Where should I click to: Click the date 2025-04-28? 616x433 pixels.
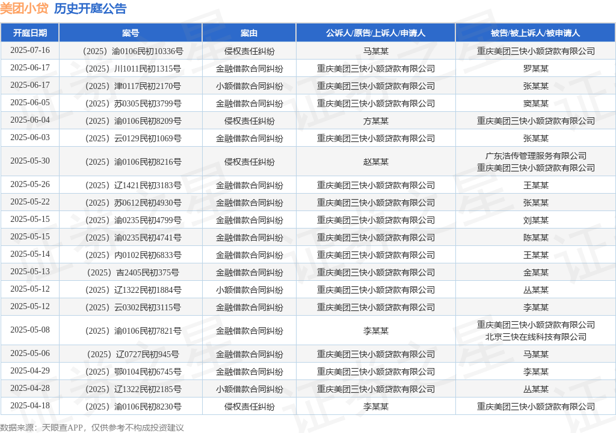tap(30, 388)
